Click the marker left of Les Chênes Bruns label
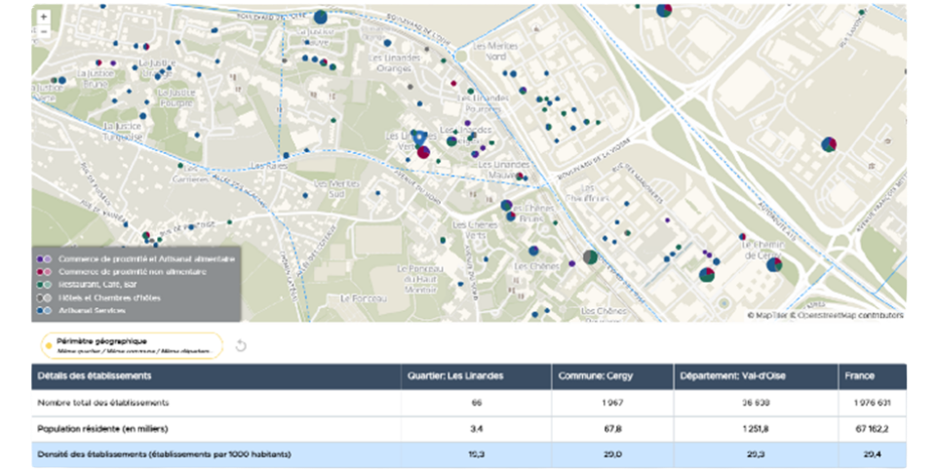 point(506,206)
